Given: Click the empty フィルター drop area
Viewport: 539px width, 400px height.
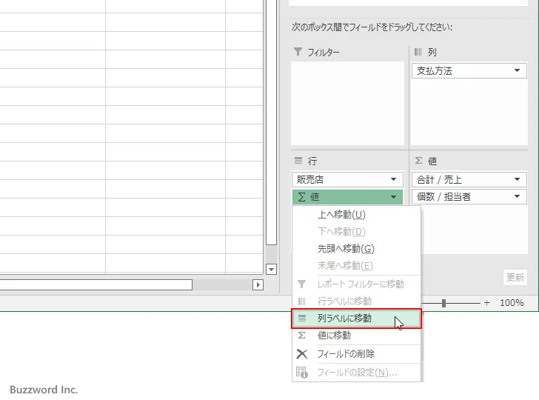Looking at the screenshot, I should (347, 103).
